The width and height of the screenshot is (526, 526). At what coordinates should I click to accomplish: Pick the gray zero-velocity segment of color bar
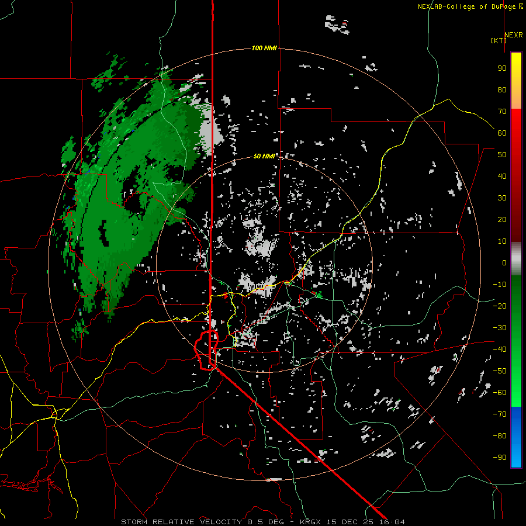pyautogui.click(x=516, y=258)
